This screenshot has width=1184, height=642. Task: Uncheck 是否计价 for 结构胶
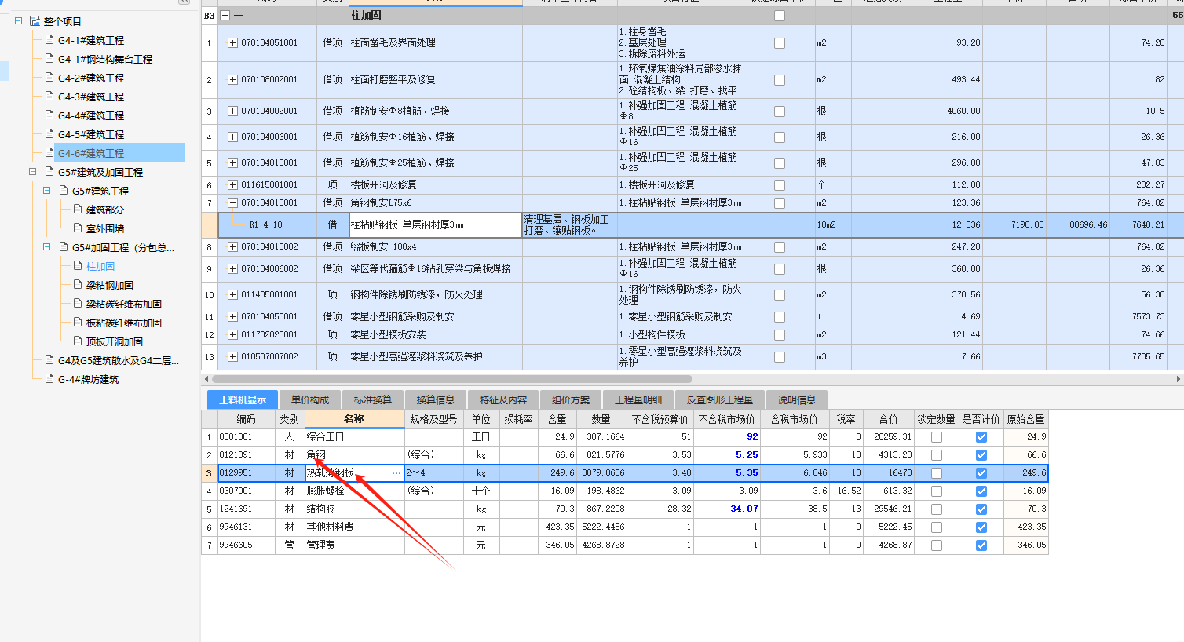981,509
